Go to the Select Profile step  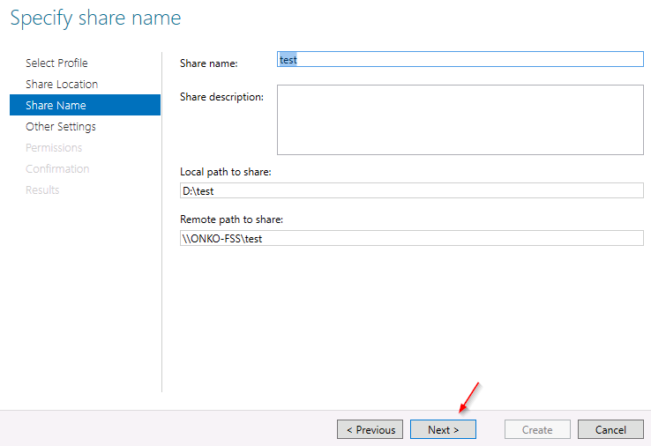click(56, 63)
